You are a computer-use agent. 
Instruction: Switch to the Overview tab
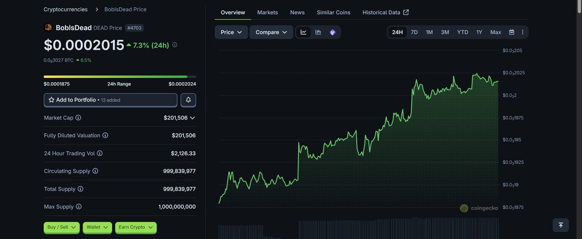[x=233, y=12]
